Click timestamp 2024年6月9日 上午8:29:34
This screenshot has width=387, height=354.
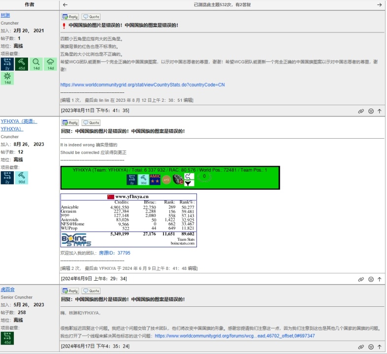pos(94,279)
